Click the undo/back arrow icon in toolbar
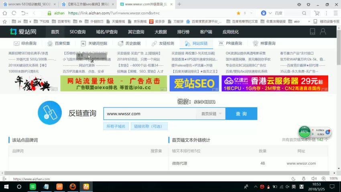The width and height of the screenshot is (341, 192). [x=23, y=13]
